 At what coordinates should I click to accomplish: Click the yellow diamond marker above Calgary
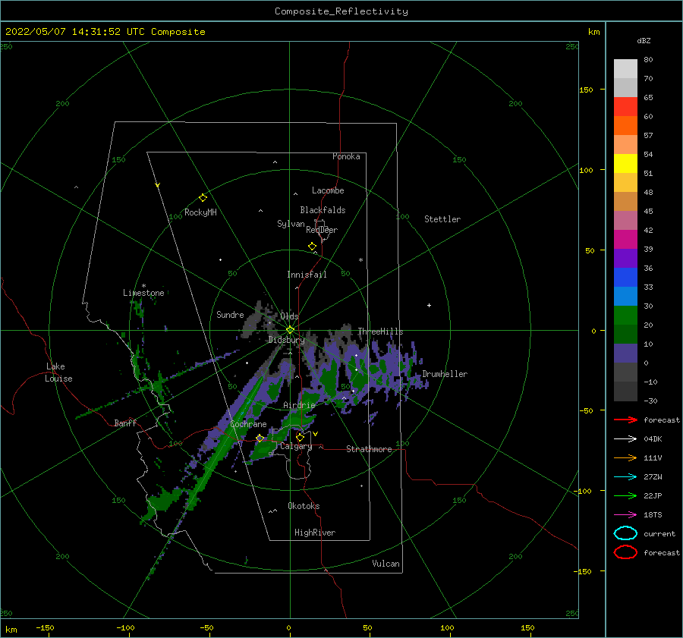point(300,437)
